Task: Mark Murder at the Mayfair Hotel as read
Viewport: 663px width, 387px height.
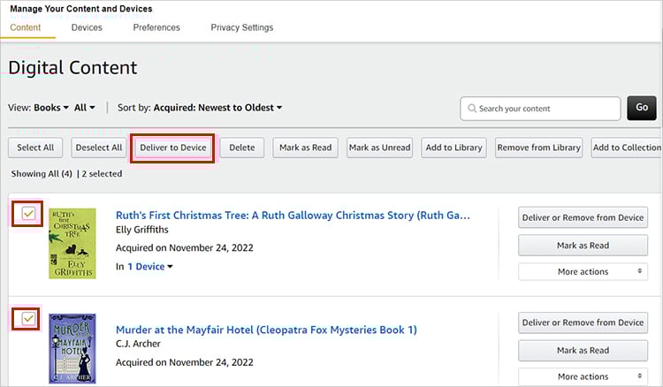Action: 583,350
